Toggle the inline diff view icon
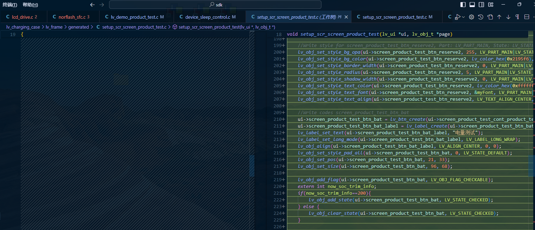Screen dimensions: 535x230 tap(527, 17)
